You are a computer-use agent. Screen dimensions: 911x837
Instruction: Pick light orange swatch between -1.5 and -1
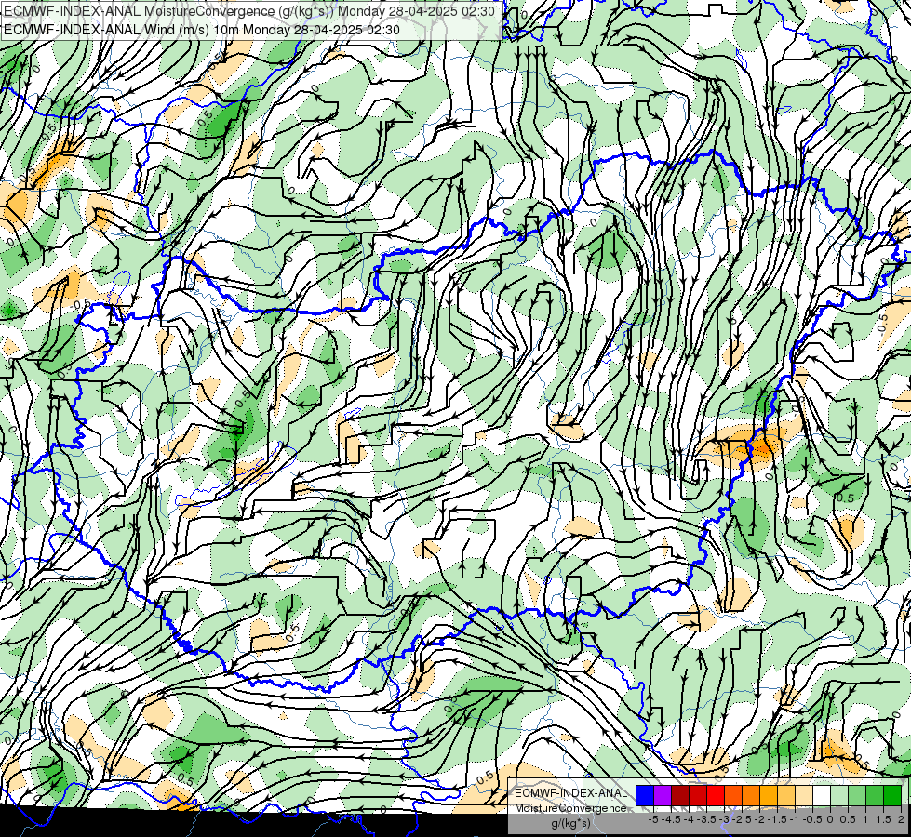pyautogui.click(x=786, y=795)
